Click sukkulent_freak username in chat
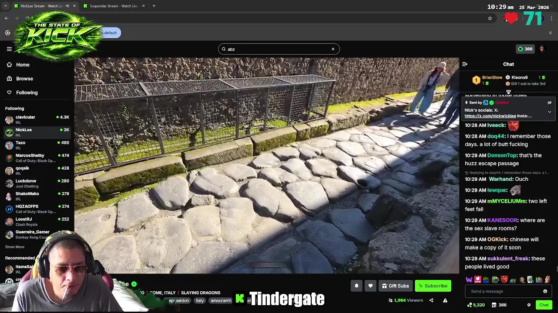 coord(508,259)
